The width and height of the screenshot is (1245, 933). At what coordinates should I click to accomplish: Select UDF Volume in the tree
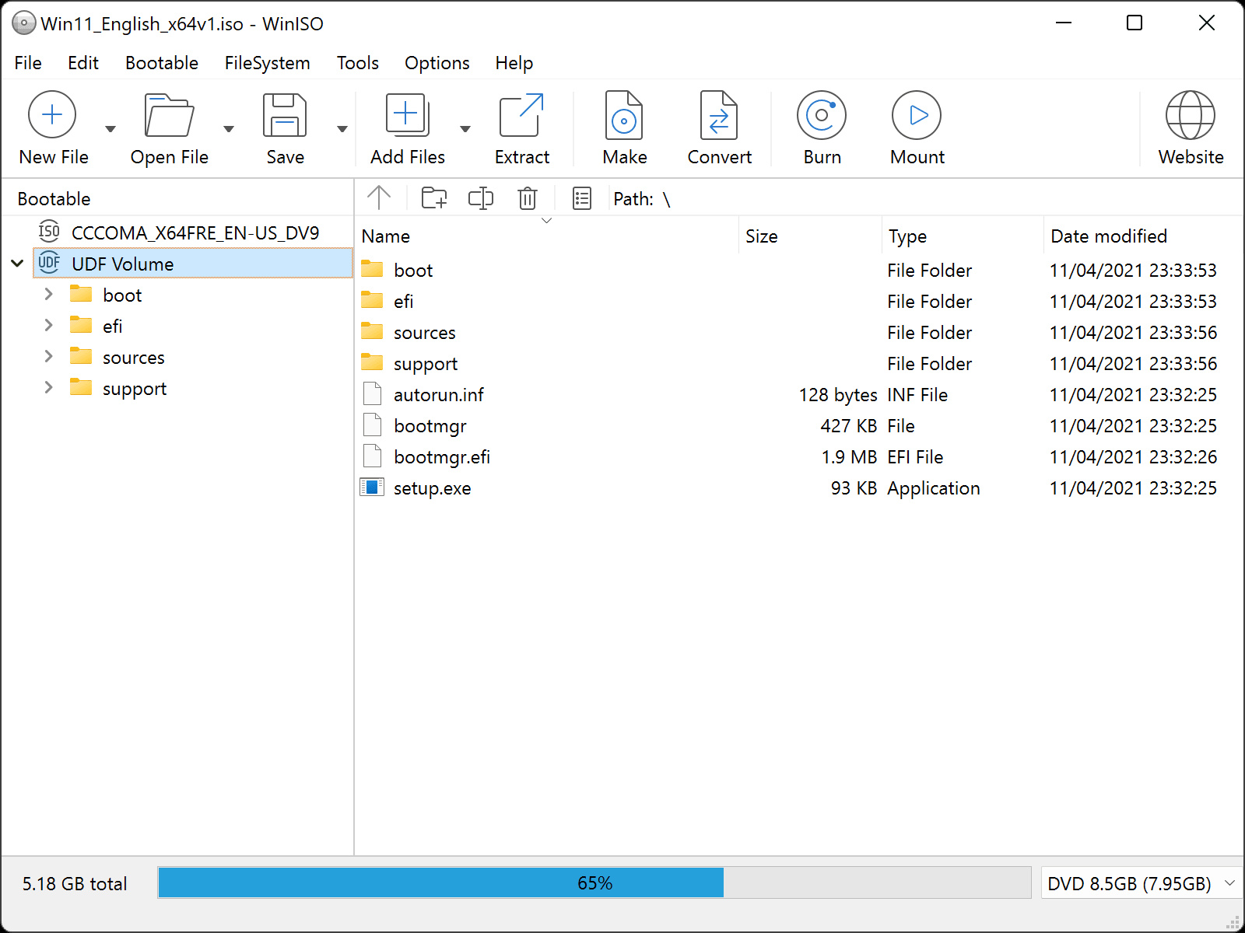pyautogui.click(x=193, y=264)
